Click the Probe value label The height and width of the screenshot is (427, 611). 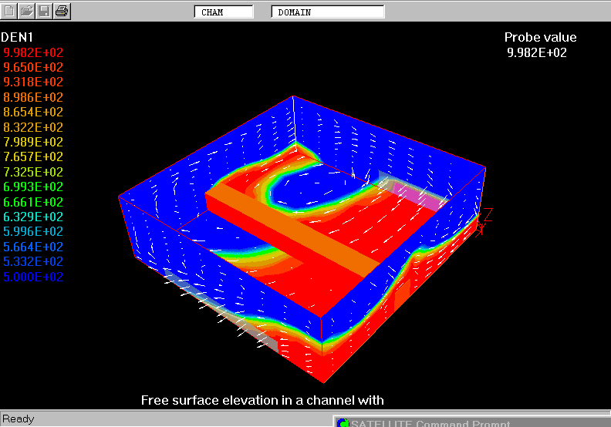pos(540,38)
